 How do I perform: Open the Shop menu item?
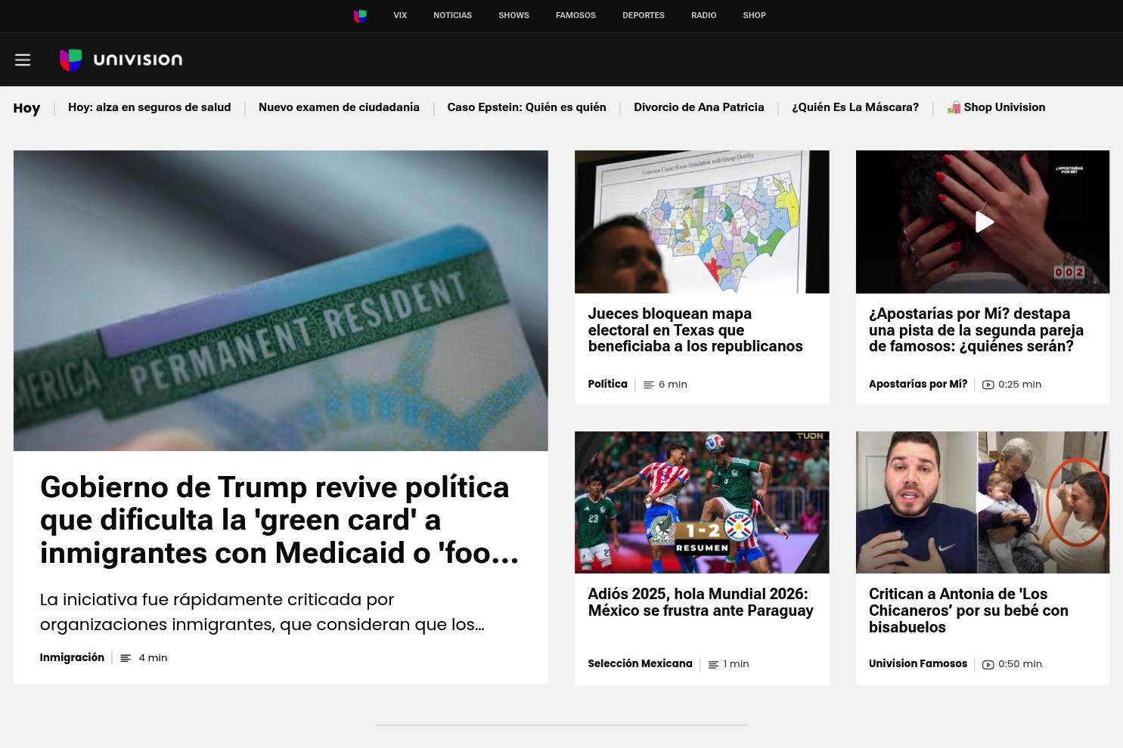(754, 15)
